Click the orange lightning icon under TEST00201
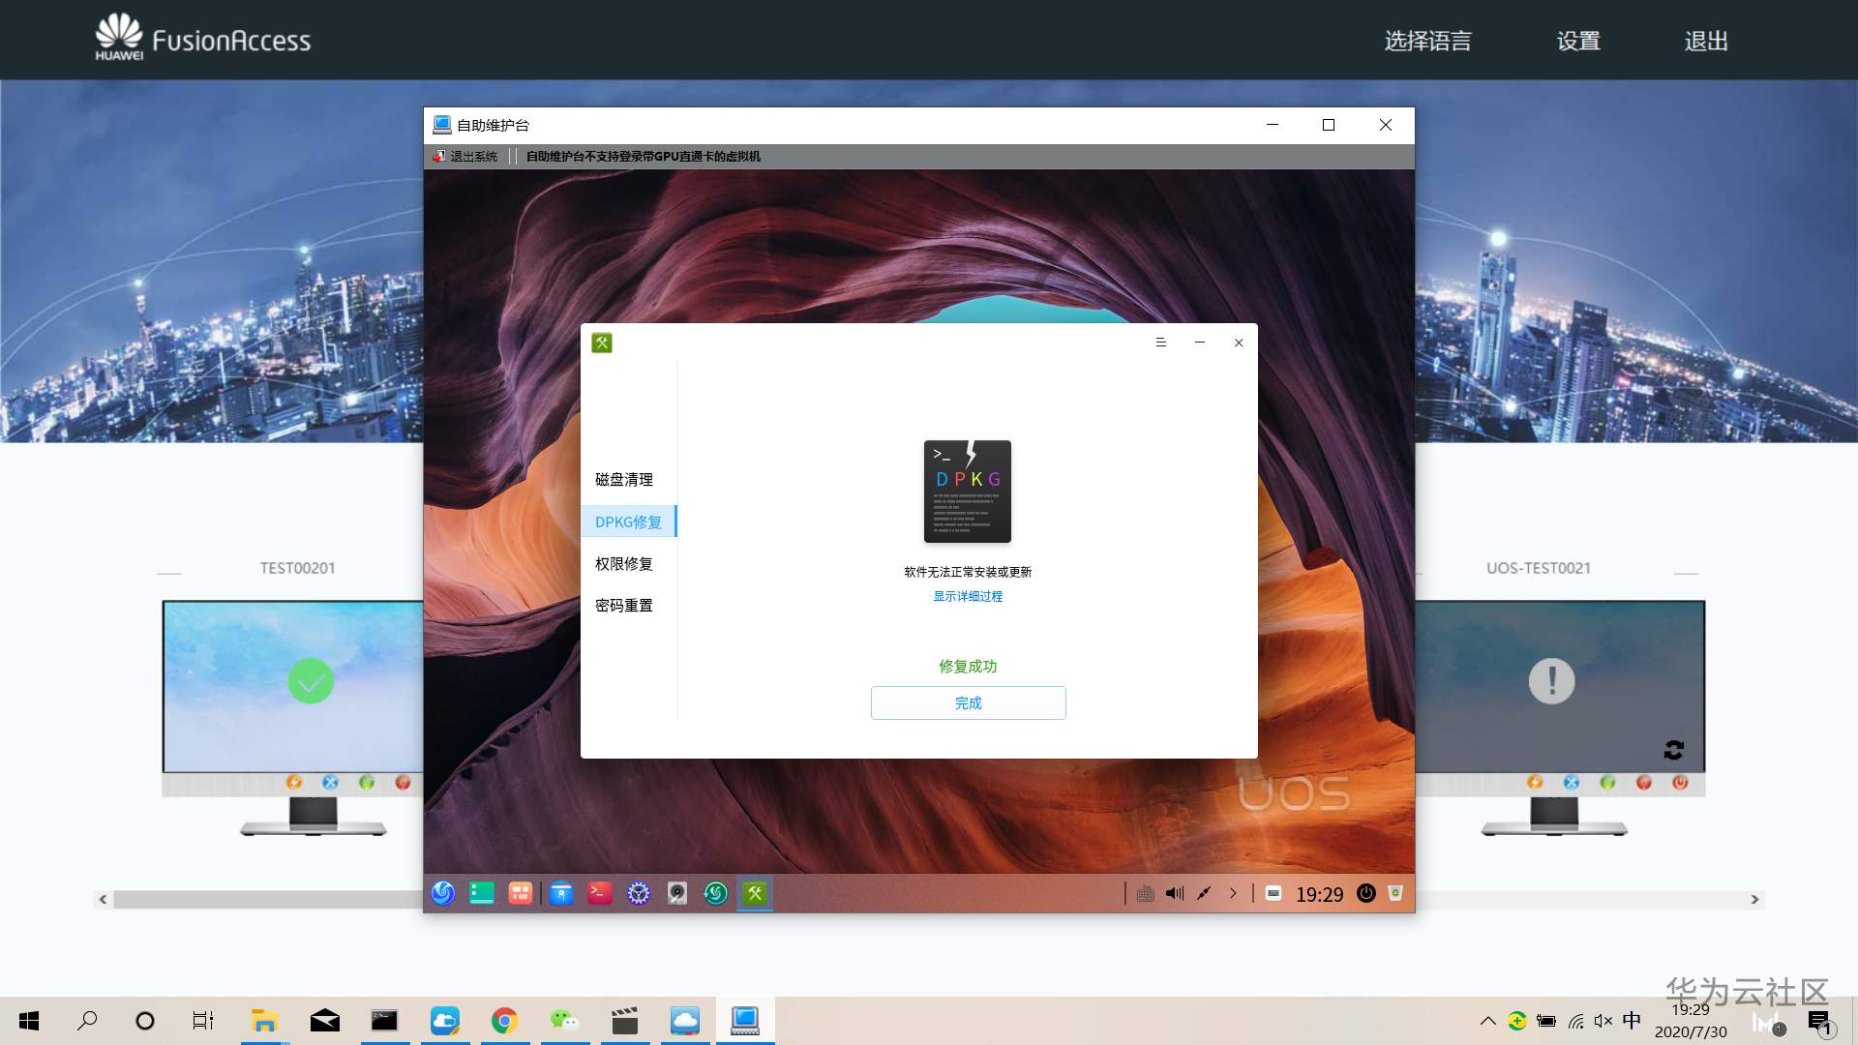Image resolution: width=1858 pixels, height=1045 pixels. 294,782
